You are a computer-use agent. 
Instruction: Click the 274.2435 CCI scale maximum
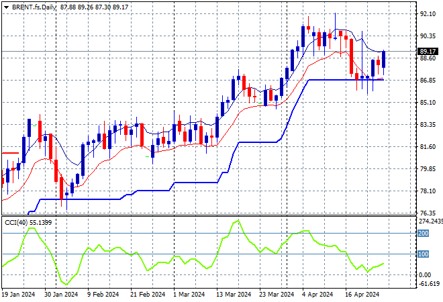(429, 221)
